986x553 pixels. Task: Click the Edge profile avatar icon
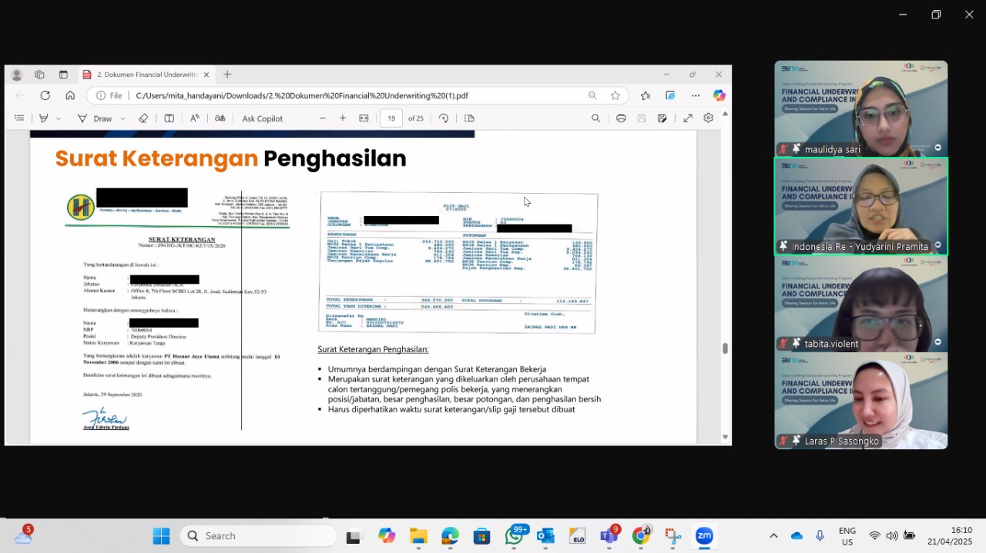pos(17,75)
